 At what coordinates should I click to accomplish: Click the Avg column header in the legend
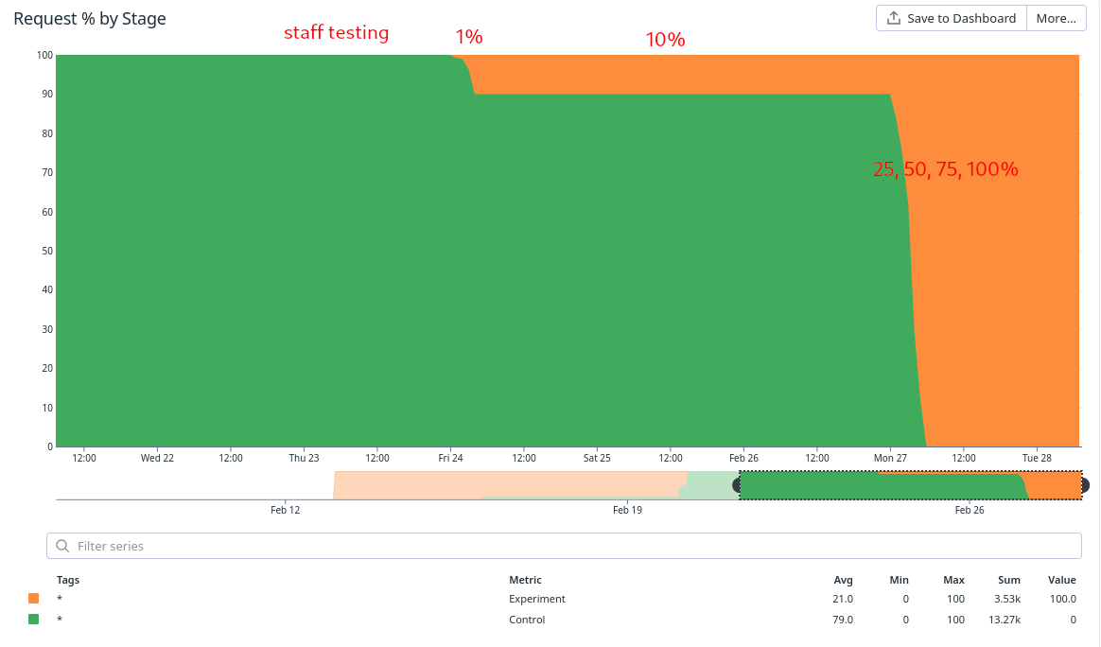tap(843, 580)
